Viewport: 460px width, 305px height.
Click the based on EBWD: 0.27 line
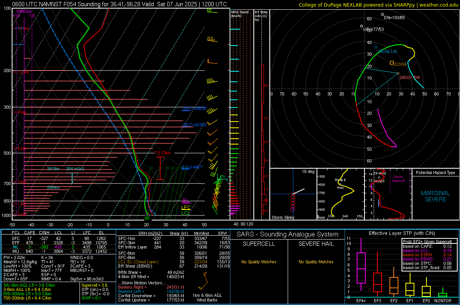point(427,259)
